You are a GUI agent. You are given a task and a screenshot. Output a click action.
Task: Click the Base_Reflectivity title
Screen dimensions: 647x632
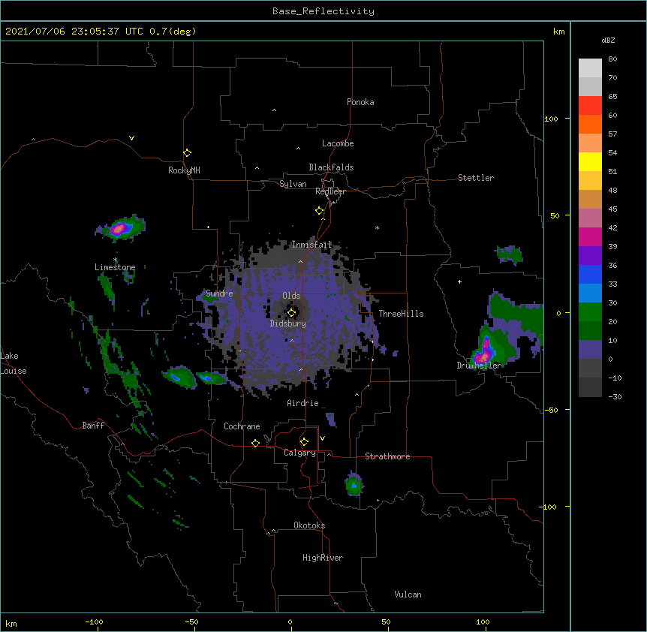tap(323, 11)
